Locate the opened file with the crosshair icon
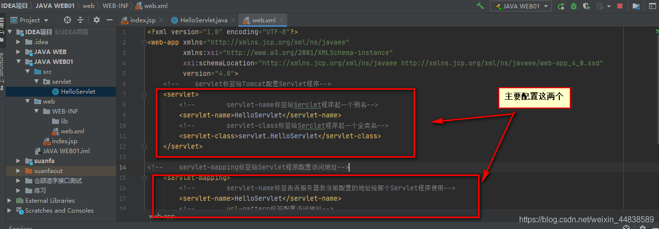 [67, 20]
